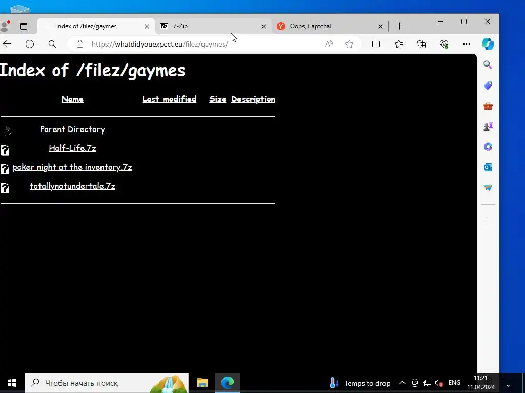Add this page to favorites with star icon
The image size is (525, 393).
[x=349, y=44]
